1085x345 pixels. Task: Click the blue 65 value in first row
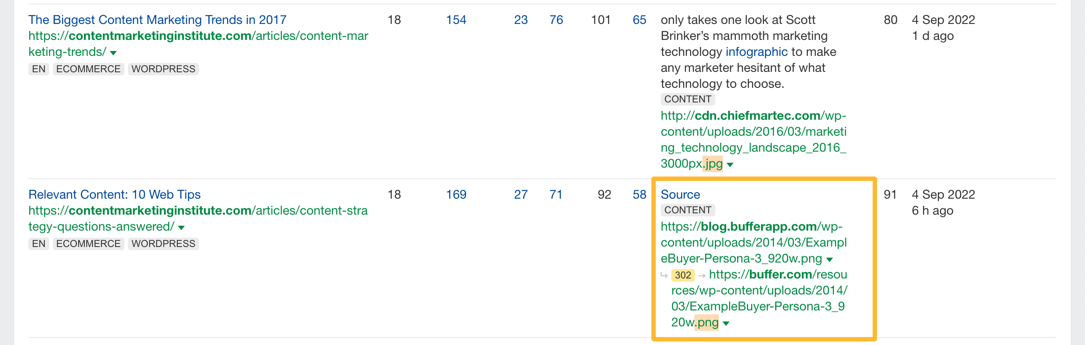639,20
